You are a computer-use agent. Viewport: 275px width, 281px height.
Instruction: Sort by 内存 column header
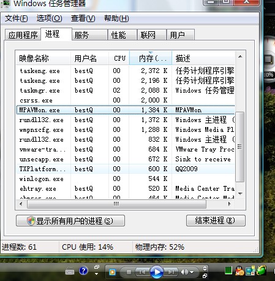point(151,58)
